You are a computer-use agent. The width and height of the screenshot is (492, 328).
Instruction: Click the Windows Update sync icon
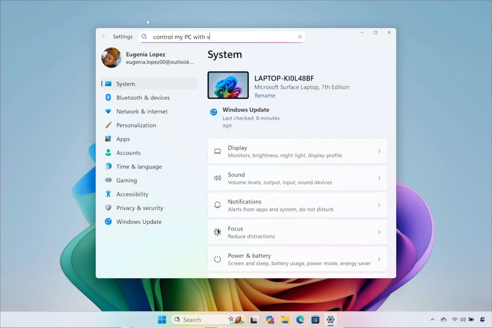coord(214,112)
